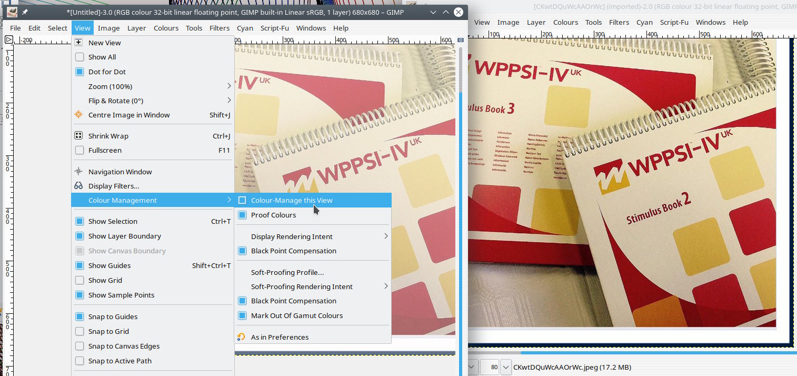Image resolution: width=797 pixels, height=376 pixels.
Task: Toggle the Show All checkbox
Action: click(79, 57)
